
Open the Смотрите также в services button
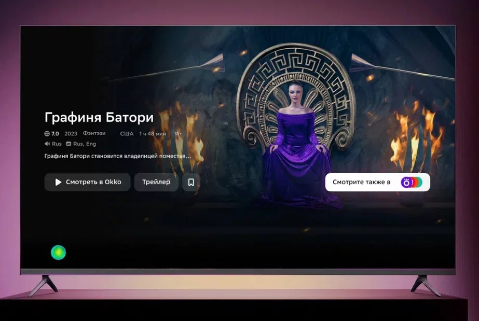pyautogui.click(x=378, y=182)
